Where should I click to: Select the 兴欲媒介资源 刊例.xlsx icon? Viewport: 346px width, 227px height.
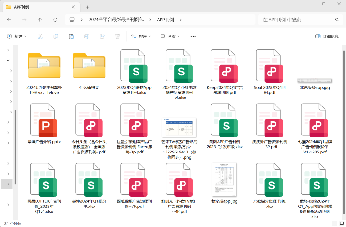270,180
